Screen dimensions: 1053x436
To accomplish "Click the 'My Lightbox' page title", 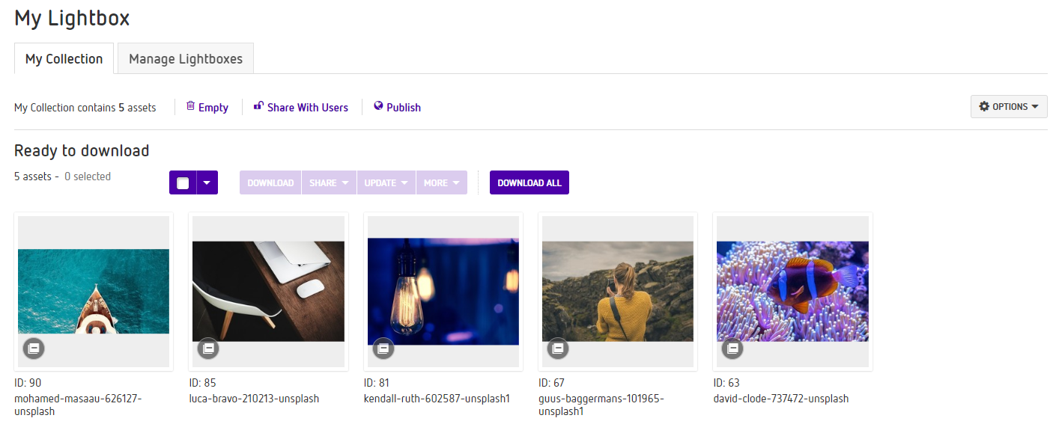I will coord(72,18).
